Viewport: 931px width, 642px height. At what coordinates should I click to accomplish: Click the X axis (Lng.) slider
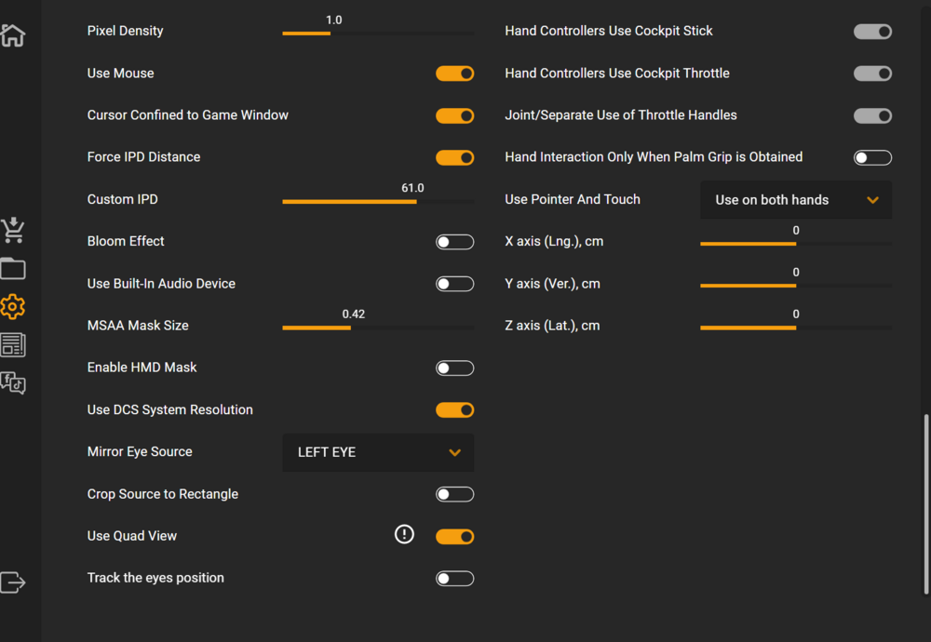(795, 244)
